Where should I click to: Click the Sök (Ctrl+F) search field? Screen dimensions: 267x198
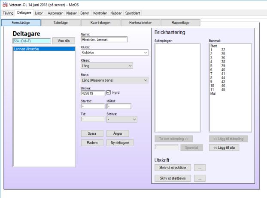coord(32,41)
